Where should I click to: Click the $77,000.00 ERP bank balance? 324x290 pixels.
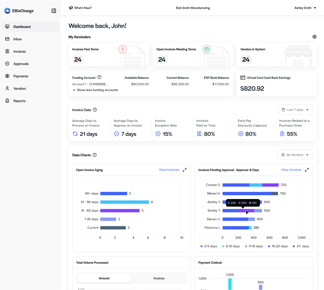pyautogui.click(x=221, y=84)
